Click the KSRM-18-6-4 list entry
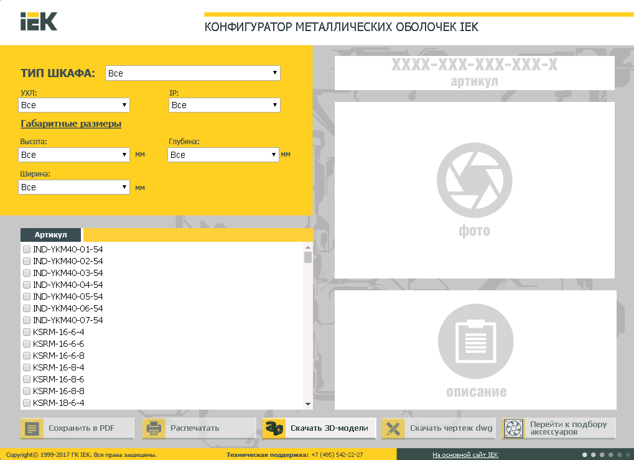Image resolution: width=634 pixels, height=460 pixels. click(x=58, y=403)
